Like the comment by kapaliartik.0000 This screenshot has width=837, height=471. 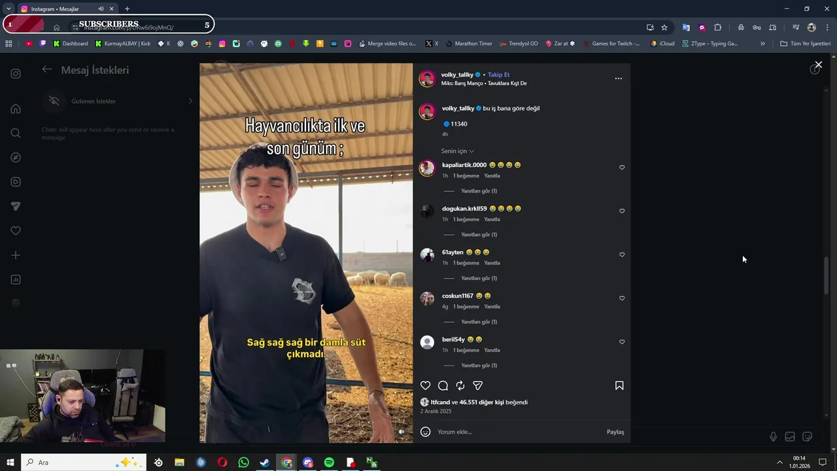(x=622, y=167)
